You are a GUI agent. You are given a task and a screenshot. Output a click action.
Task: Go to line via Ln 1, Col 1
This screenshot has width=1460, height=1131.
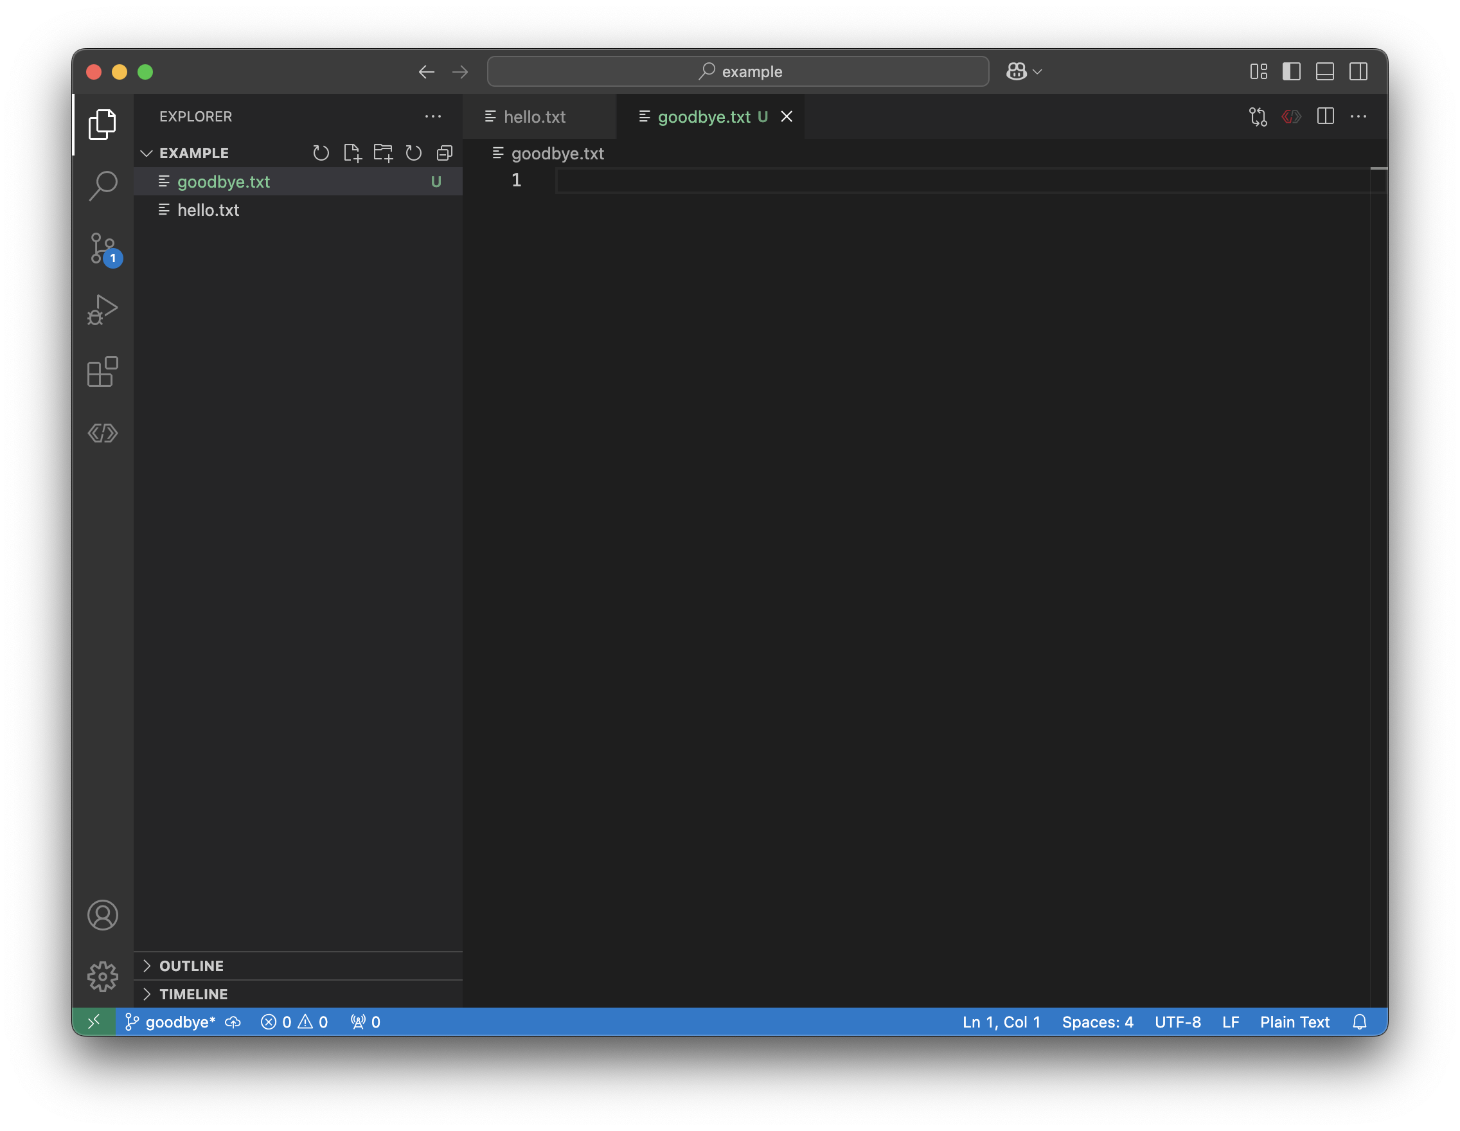coord(1001,1022)
